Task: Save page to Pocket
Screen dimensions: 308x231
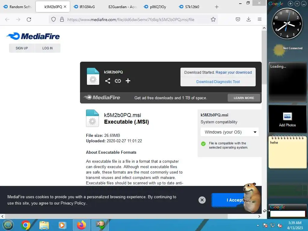Action: coord(238,19)
